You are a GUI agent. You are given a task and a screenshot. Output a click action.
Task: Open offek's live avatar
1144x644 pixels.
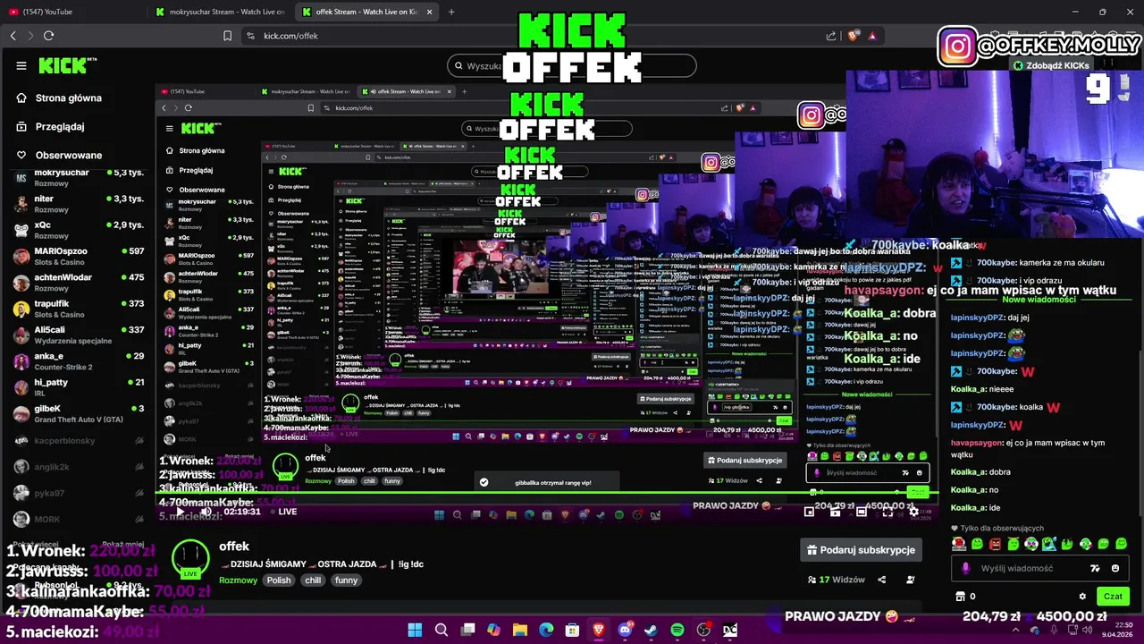point(190,558)
